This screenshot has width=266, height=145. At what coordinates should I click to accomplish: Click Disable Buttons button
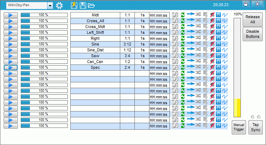pos(253,34)
